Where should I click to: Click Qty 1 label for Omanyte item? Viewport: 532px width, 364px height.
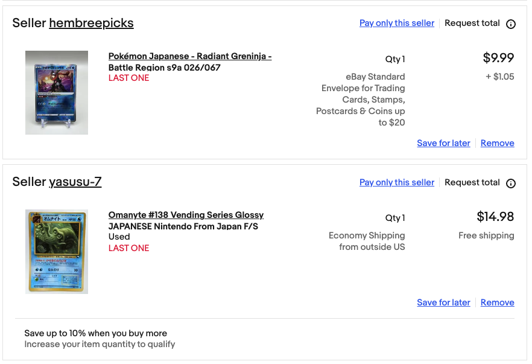pyautogui.click(x=395, y=218)
